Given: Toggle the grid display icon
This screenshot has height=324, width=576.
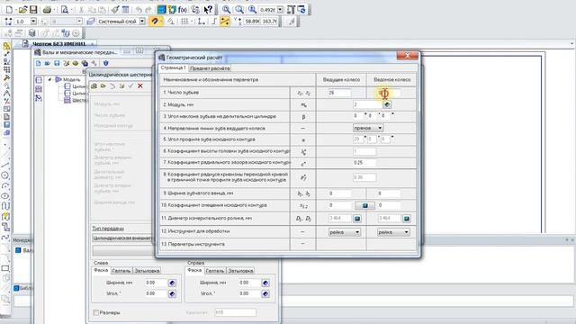Looking at the screenshot, I should (184, 22).
